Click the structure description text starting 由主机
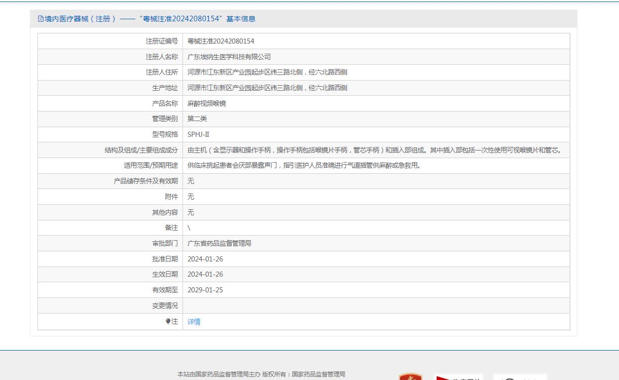 point(376,150)
